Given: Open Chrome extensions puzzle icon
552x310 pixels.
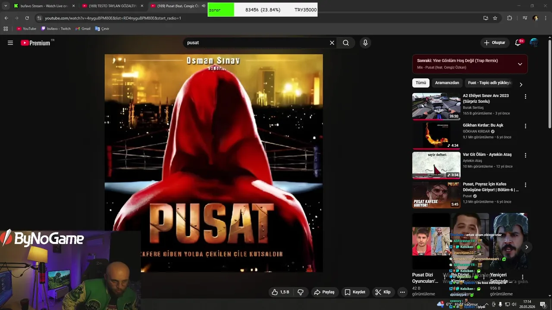Looking at the screenshot, I should pyautogui.click(x=509, y=18).
